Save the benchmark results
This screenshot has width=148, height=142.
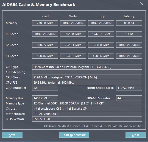tap(12, 135)
